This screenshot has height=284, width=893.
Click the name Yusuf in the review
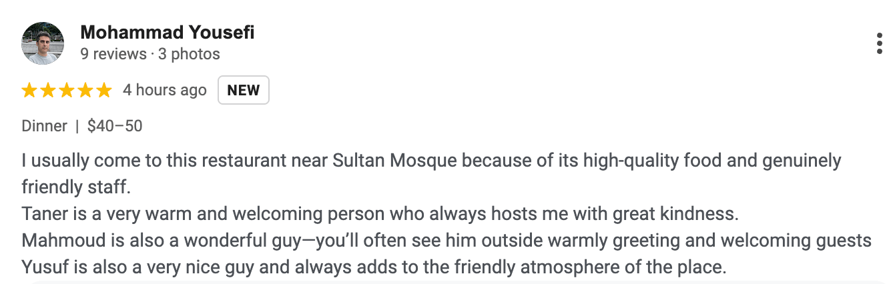41,268
